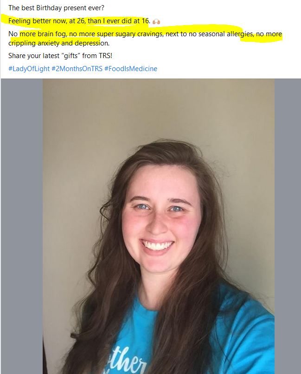Screen dimensions: 301x374
Task: Click the word 'TRS!' ending the share line
Action: point(106,56)
